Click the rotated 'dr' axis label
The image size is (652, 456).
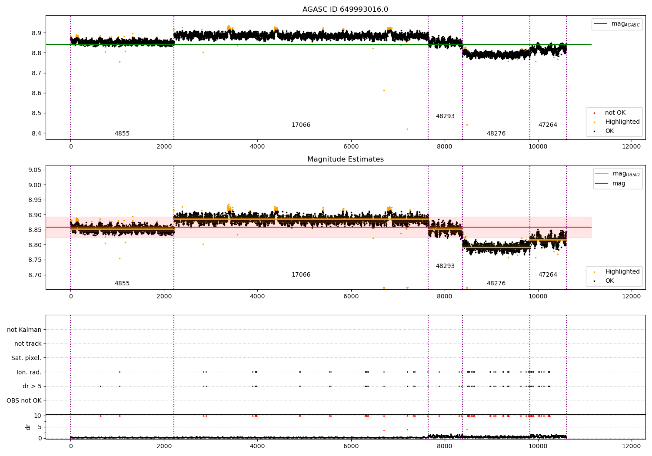[28, 427]
